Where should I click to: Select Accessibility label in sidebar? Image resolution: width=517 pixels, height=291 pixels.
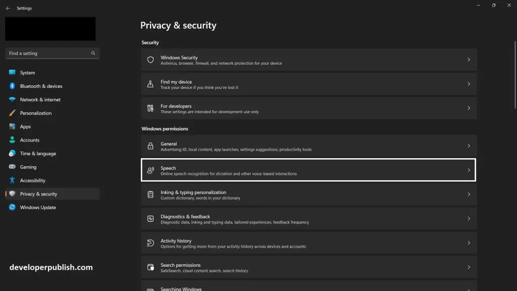click(33, 180)
